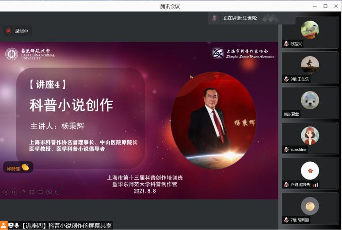Viewport: 342px width, 230px height.
Task: Open the see-all-slides grid icon
Action: coord(32,192)
